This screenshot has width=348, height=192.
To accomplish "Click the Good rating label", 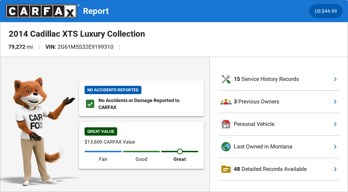I will pos(142,159).
